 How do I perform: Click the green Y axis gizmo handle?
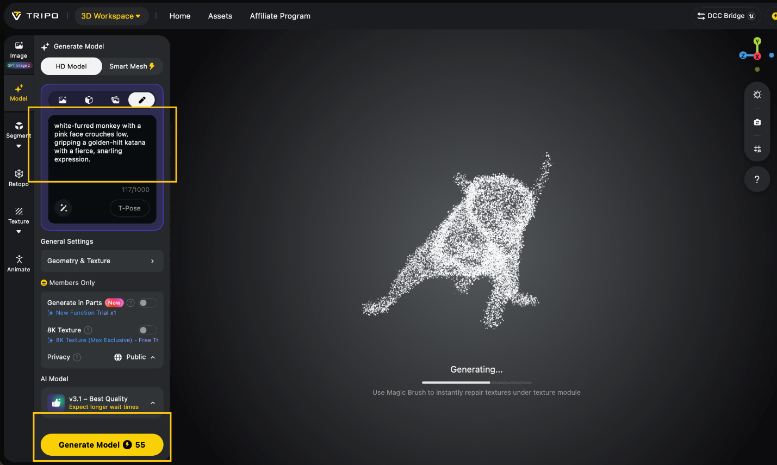(757, 41)
